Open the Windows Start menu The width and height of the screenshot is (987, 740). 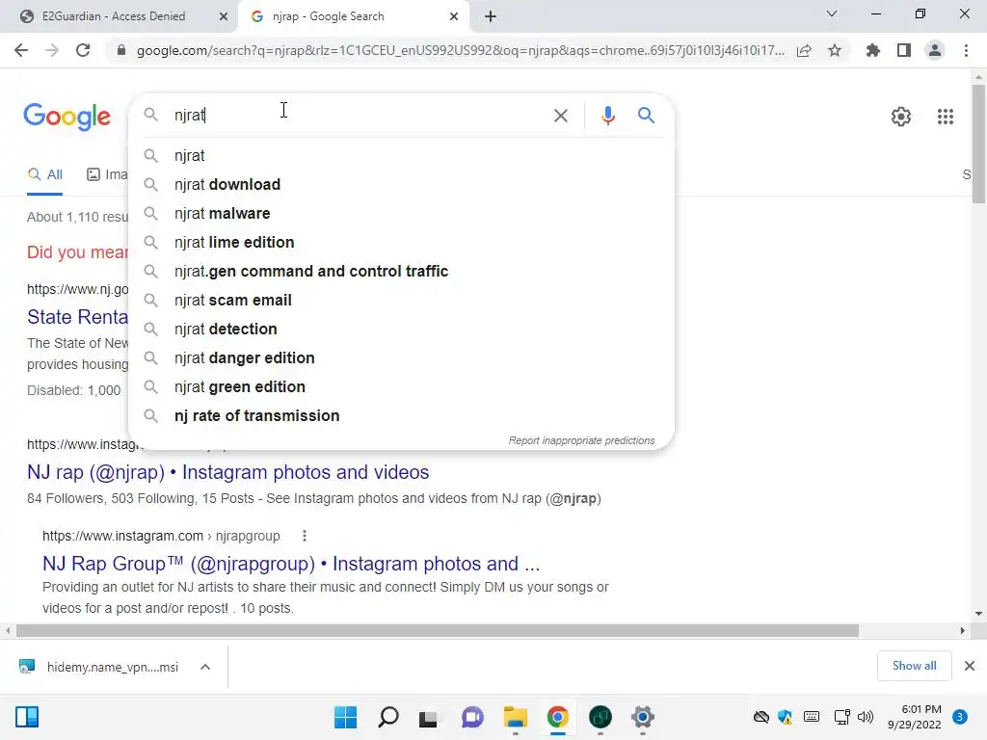coord(345,717)
